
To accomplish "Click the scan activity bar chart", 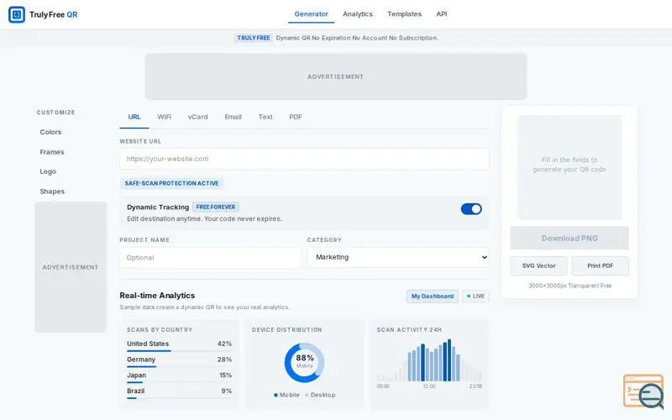I will click(429, 361).
